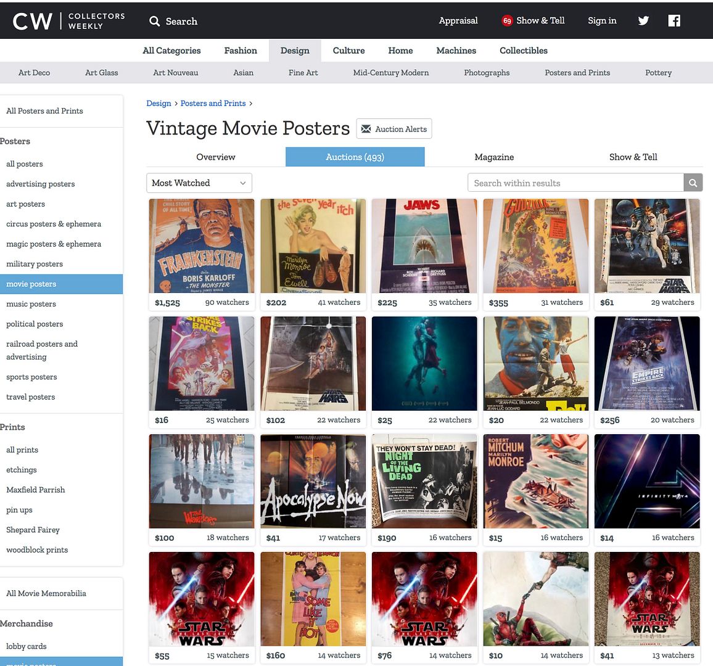
Task: Go to Pottery subcategory
Action: click(658, 73)
